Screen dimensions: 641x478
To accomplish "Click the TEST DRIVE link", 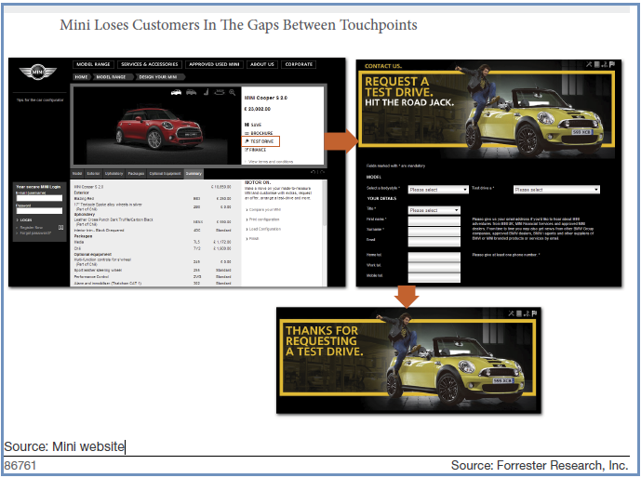I will (262, 140).
